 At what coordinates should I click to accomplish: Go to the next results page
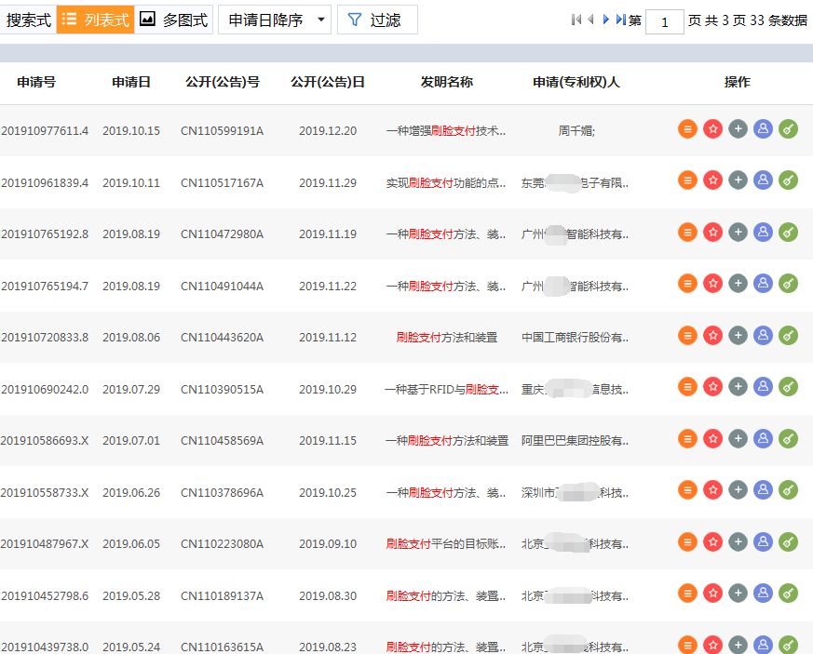click(606, 20)
